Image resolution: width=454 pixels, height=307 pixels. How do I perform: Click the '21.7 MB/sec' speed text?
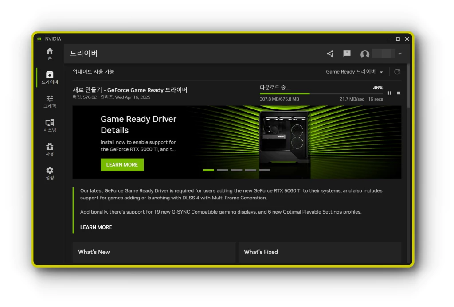point(352,99)
